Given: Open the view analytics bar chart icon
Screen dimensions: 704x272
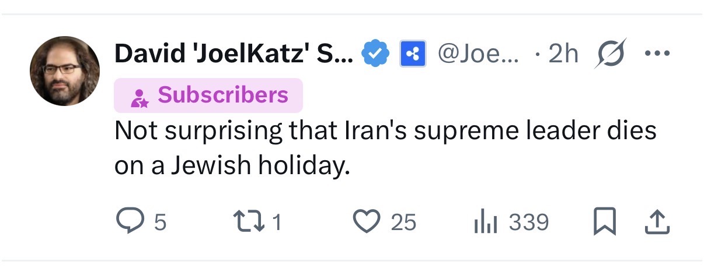Looking at the screenshot, I should click(x=485, y=222).
